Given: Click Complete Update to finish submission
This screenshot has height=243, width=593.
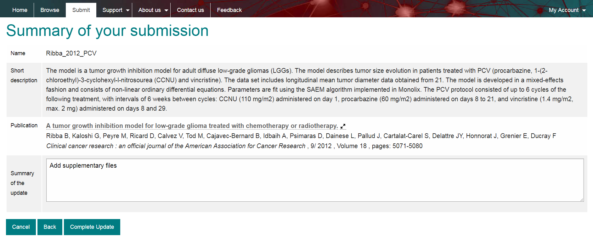Looking at the screenshot, I should pos(92,227).
